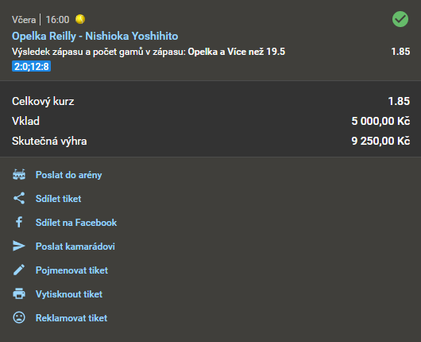Click the paper plane send icon
The height and width of the screenshot is (342, 421).
[19, 246]
